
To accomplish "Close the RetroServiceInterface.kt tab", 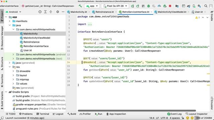I will pos(151,12).
